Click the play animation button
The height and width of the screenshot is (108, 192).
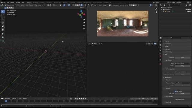pyautogui.click(x=81, y=99)
